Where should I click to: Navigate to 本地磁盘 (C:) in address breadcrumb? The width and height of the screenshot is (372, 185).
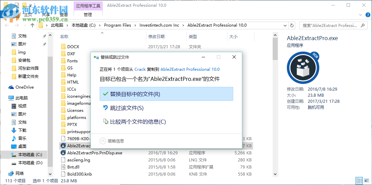point(83,25)
